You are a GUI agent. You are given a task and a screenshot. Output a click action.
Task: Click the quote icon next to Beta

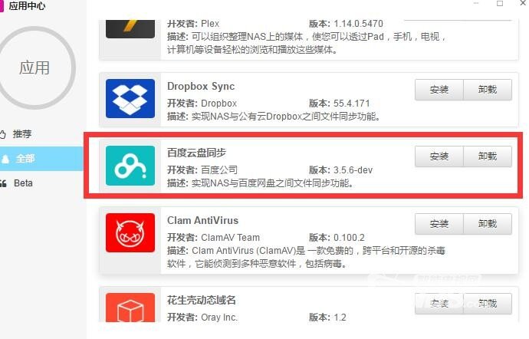point(3,183)
